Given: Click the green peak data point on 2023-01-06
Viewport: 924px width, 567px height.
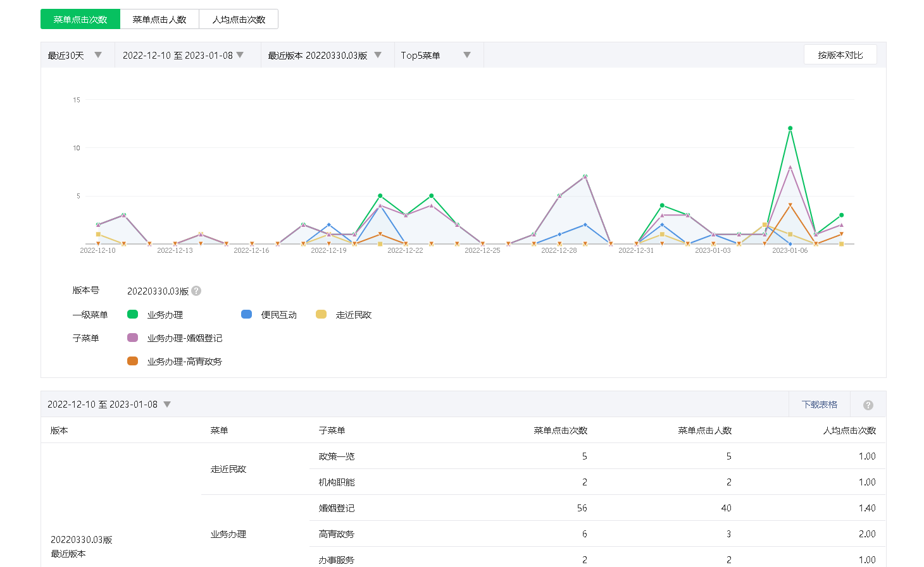Looking at the screenshot, I should tap(790, 128).
